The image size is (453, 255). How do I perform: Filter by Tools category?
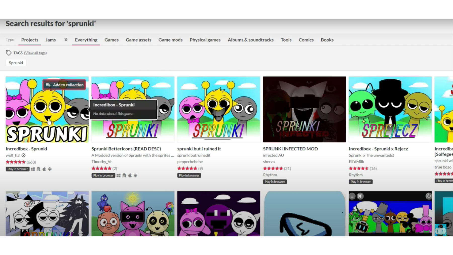pos(286,40)
